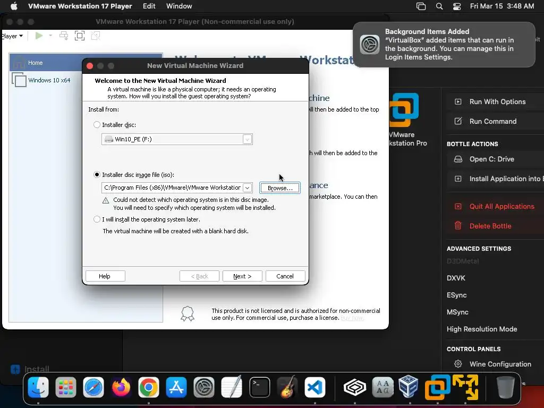The height and width of the screenshot is (408, 544).
Task: Open System Settings from the Dock
Action: click(x=204, y=387)
